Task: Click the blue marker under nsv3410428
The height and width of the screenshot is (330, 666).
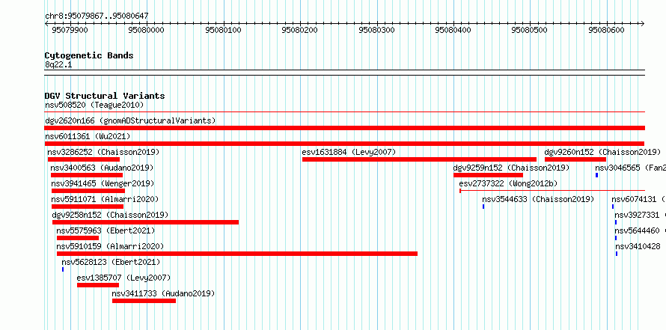Action: point(617,254)
